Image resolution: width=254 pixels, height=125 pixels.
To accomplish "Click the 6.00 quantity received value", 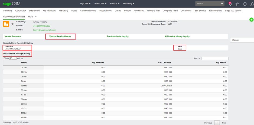I will [x=103, y=86].
